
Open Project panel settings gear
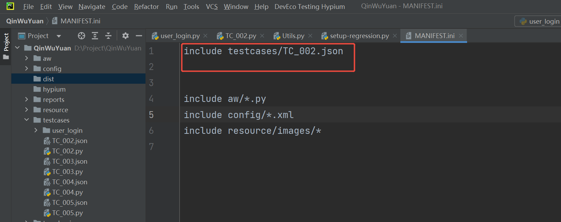tap(126, 36)
